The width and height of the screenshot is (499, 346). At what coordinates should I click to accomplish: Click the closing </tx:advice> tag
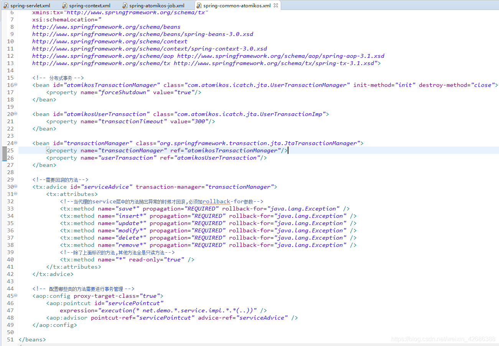(x=53, y=274)
